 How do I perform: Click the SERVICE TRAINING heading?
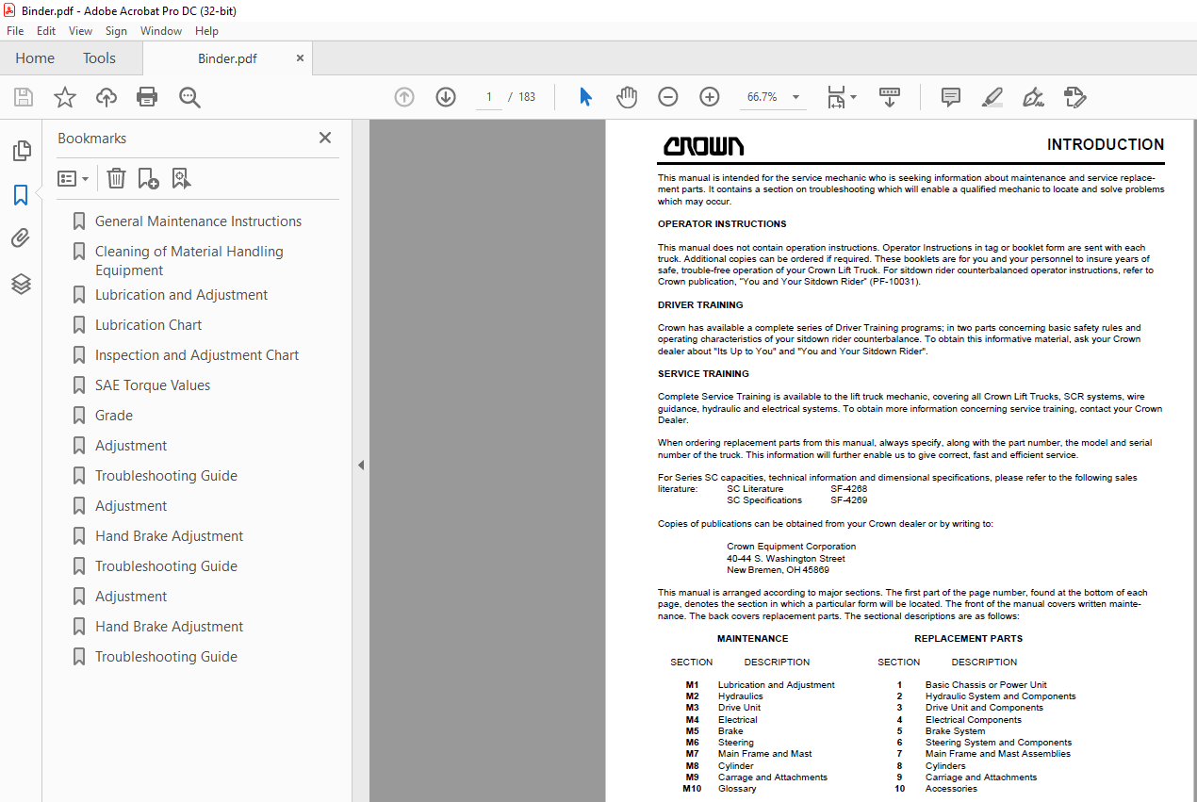pyautogui.click(x=703, y=374)
